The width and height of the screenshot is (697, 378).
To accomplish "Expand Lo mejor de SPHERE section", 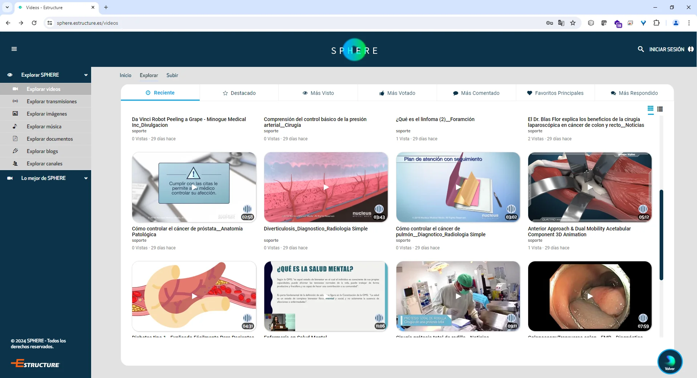I will click(x=86, y=178).
